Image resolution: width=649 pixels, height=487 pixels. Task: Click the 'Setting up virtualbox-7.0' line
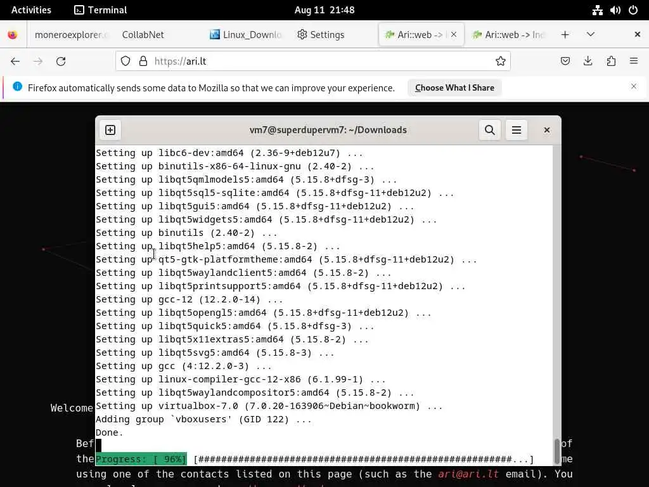269,406
